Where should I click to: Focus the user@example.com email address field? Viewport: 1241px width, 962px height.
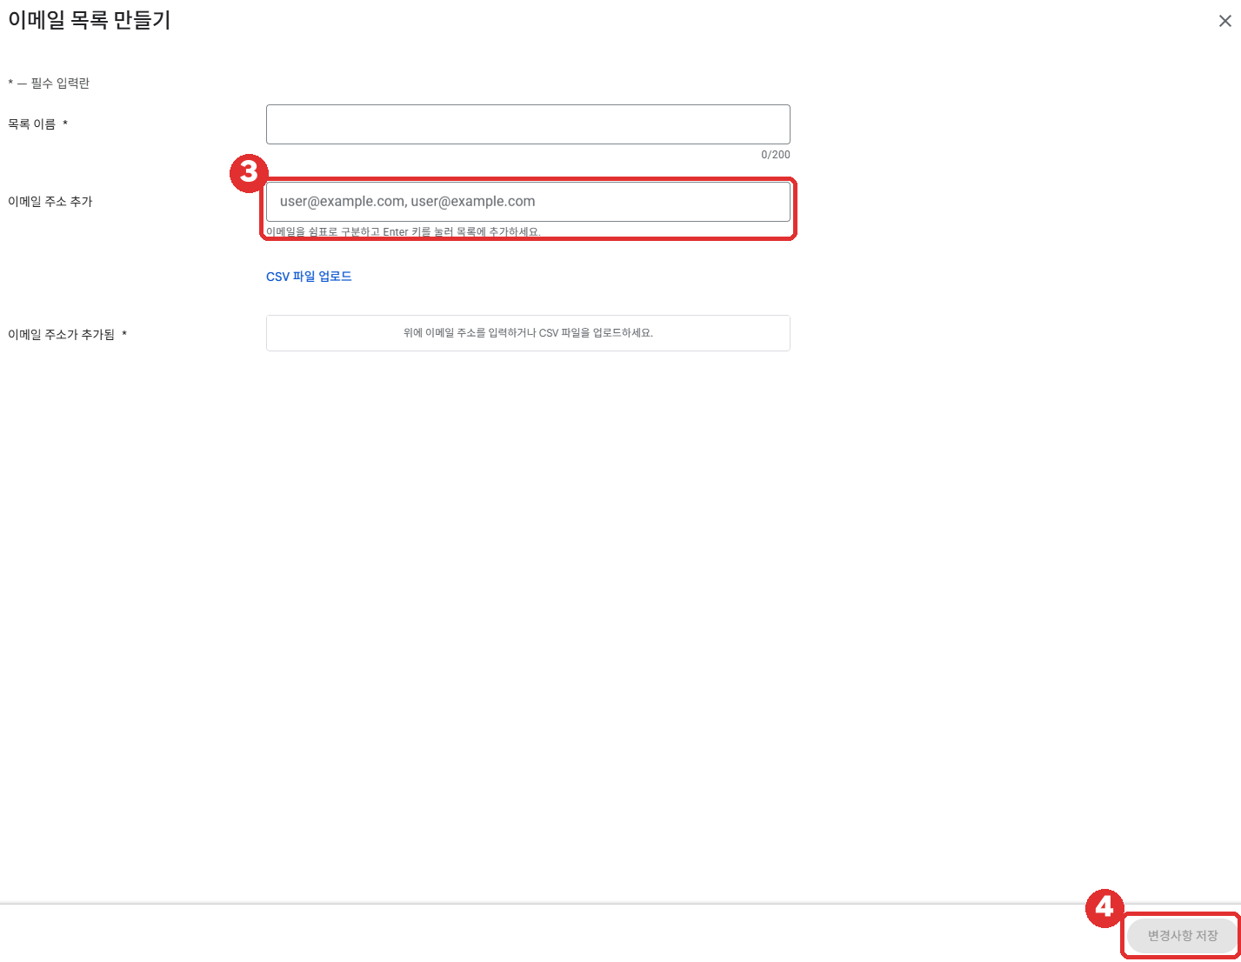point(528,202)
